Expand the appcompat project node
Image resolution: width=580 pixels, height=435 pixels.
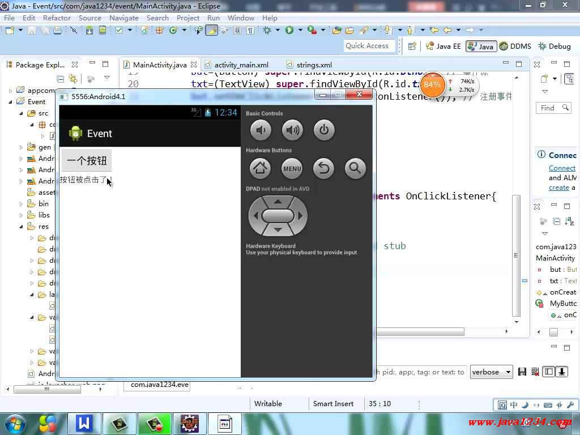tap(10, 90)
